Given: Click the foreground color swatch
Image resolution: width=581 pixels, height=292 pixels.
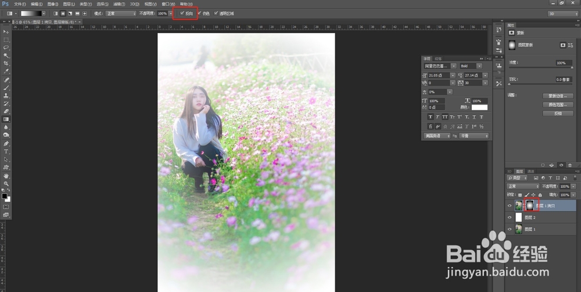Looking at the screenshot, I should pos(5,196).
